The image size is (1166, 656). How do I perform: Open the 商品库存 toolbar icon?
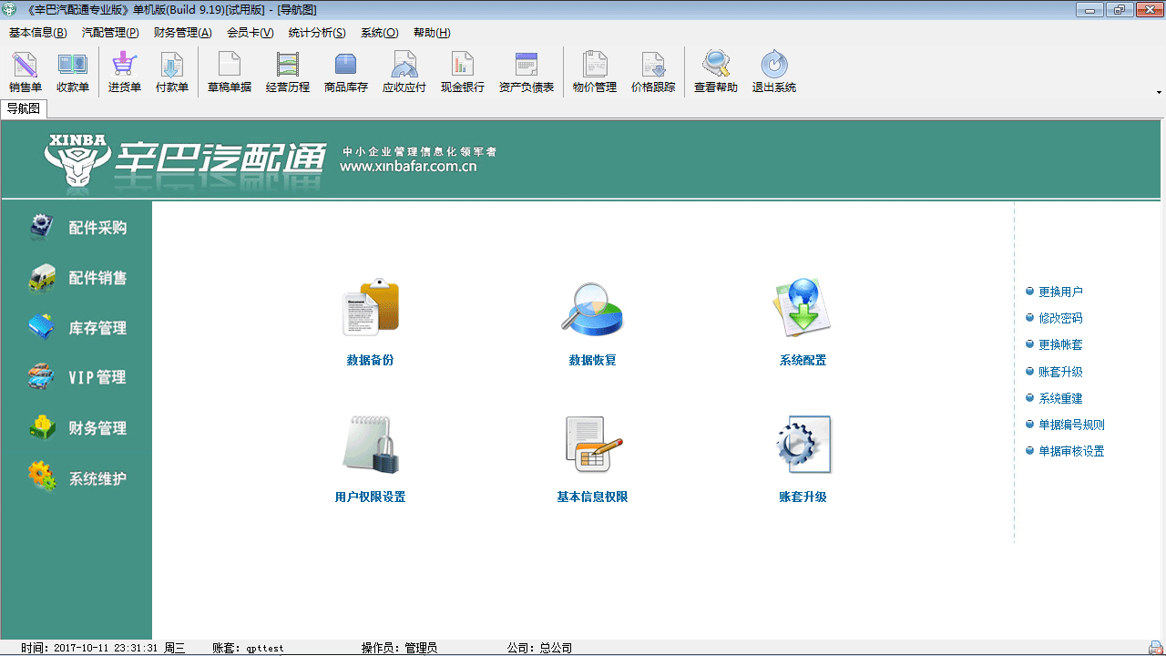point(346,72)
